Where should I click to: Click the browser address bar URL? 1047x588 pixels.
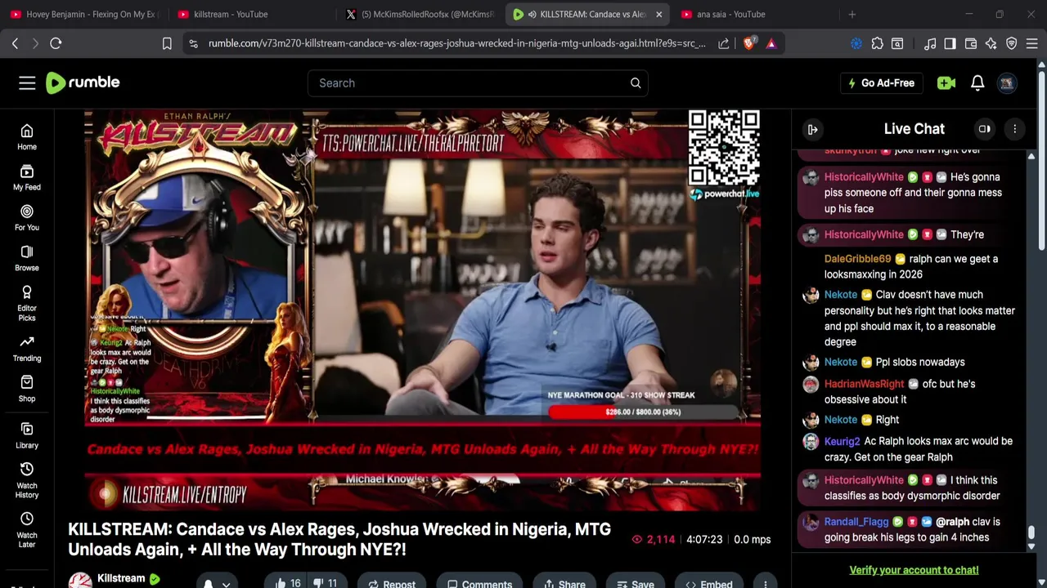(456, 43)
